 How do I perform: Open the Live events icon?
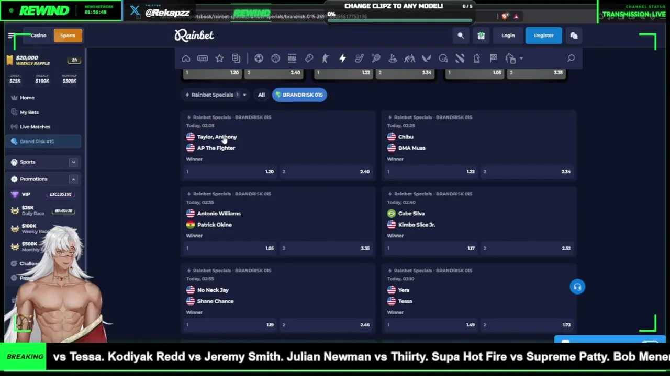[203, 58]
